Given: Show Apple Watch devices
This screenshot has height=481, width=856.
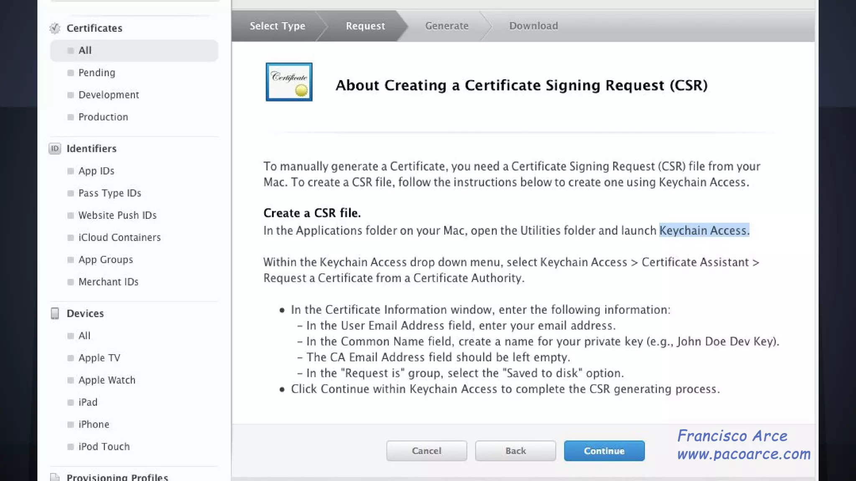Looking at the screenshot, I should (107, 380).
